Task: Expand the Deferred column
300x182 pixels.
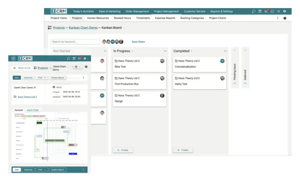Action: coord(245,83)
